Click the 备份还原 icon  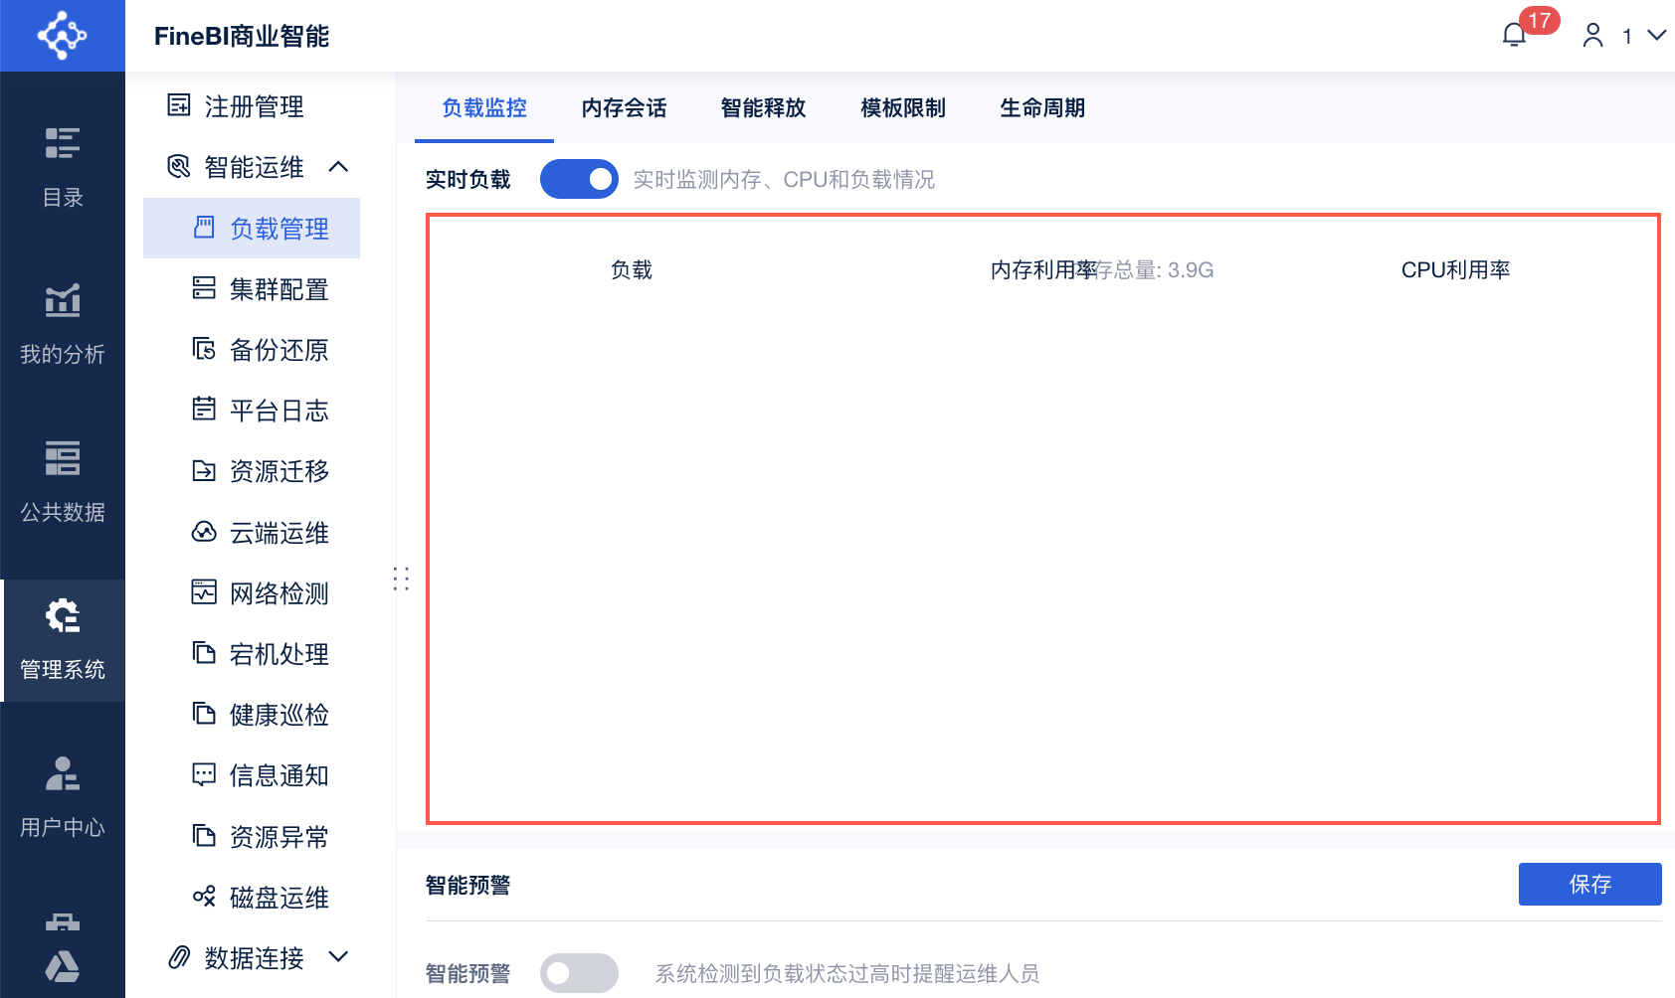204,349
